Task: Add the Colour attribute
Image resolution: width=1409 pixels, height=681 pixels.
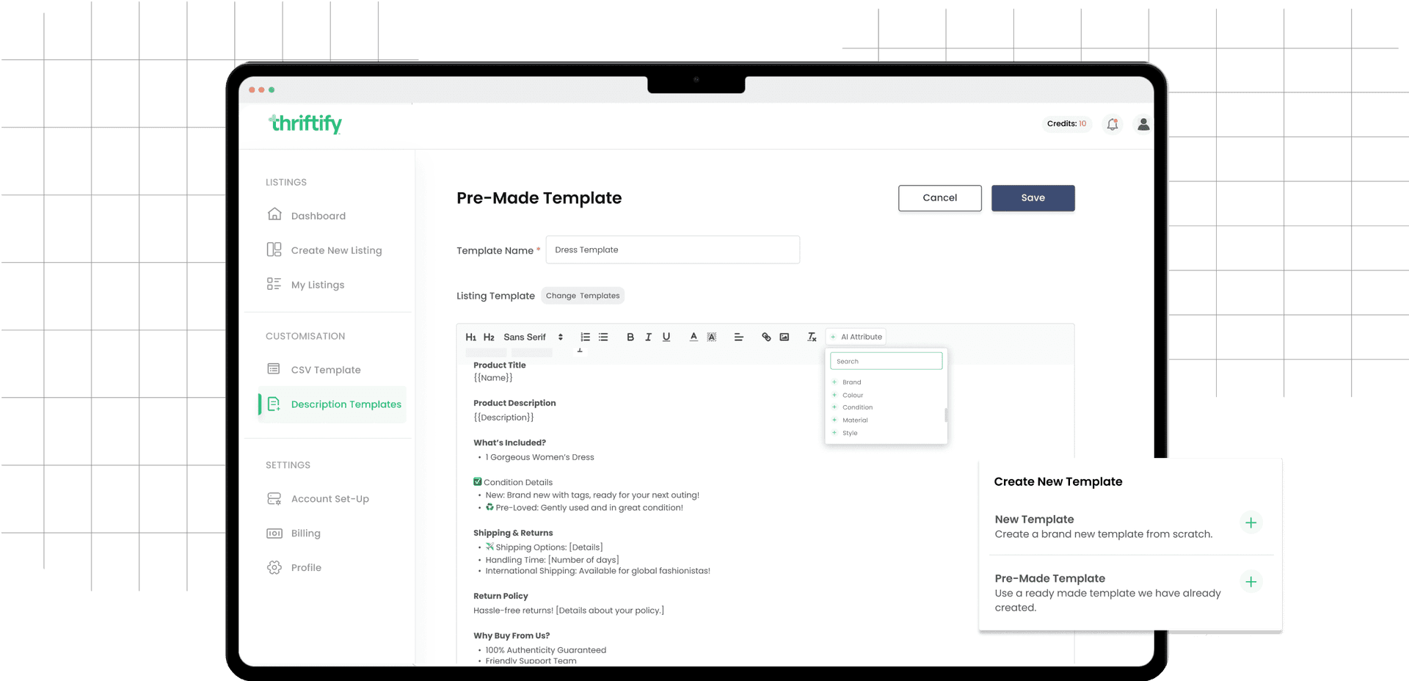Action: [848, 396]
